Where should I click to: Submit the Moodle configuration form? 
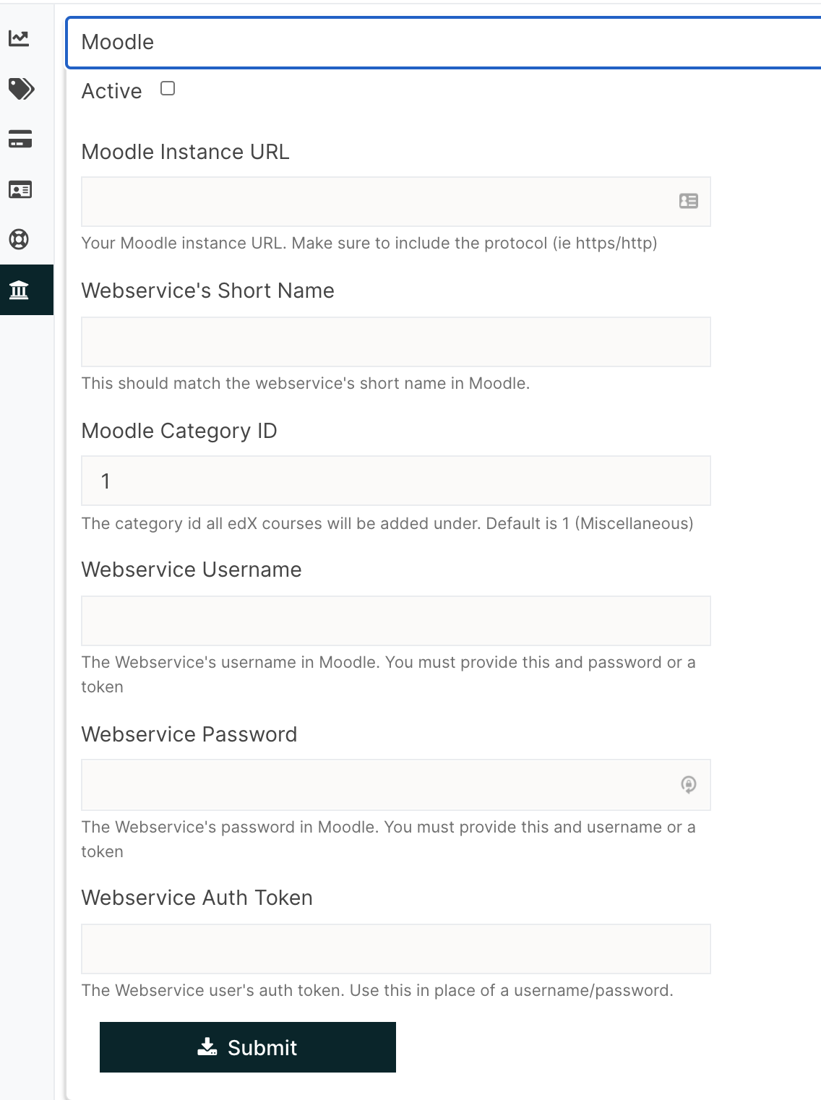(248, 1047)
